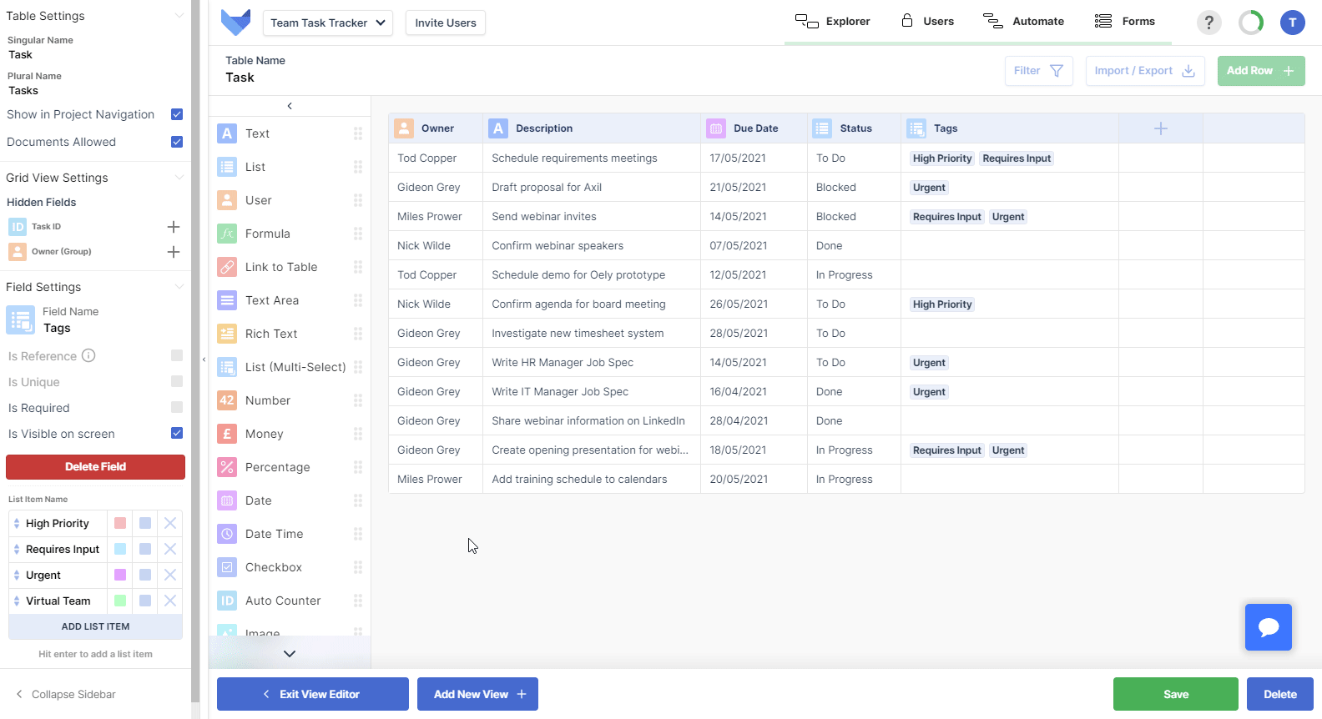
Task: Remove the Urgent list item
Action: point(170,575)
